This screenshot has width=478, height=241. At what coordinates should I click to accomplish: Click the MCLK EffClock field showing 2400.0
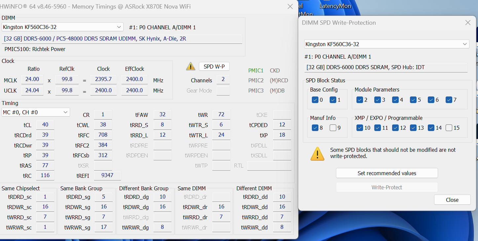(134, 79)
